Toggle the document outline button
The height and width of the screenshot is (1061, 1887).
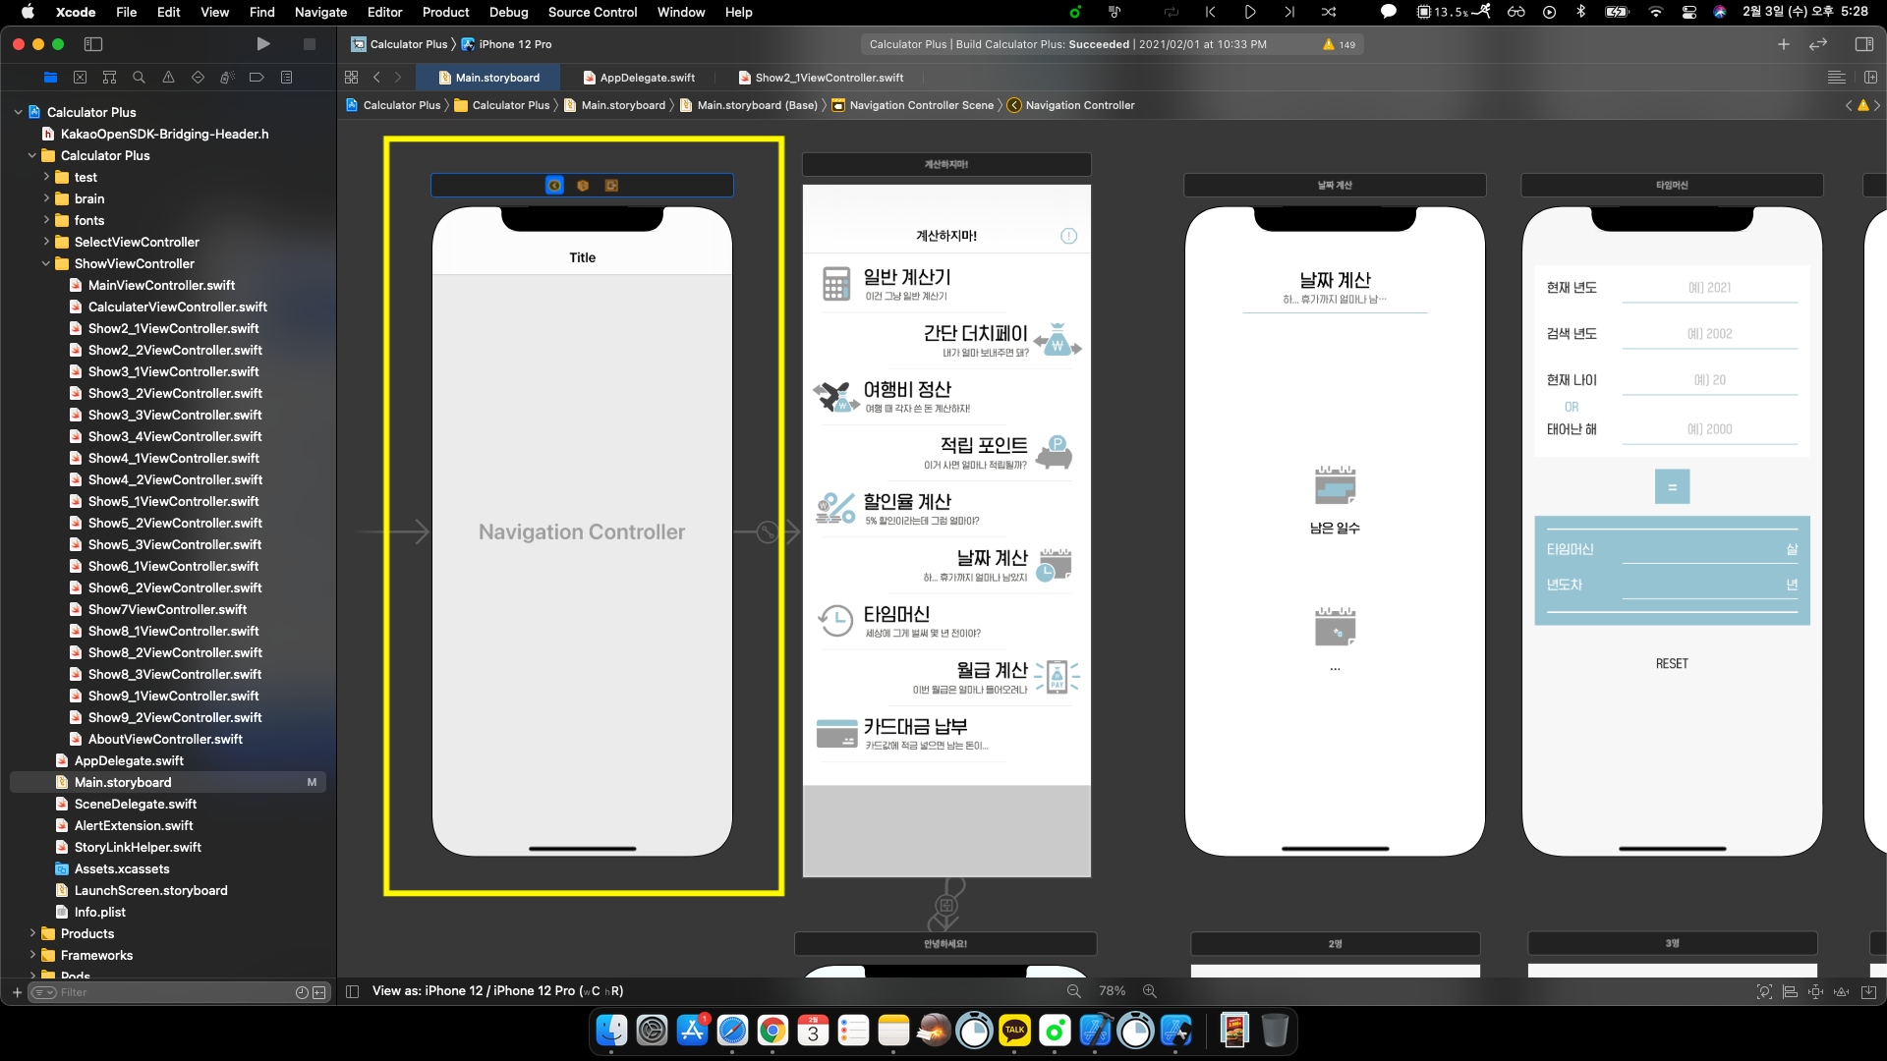coord(353,991)
